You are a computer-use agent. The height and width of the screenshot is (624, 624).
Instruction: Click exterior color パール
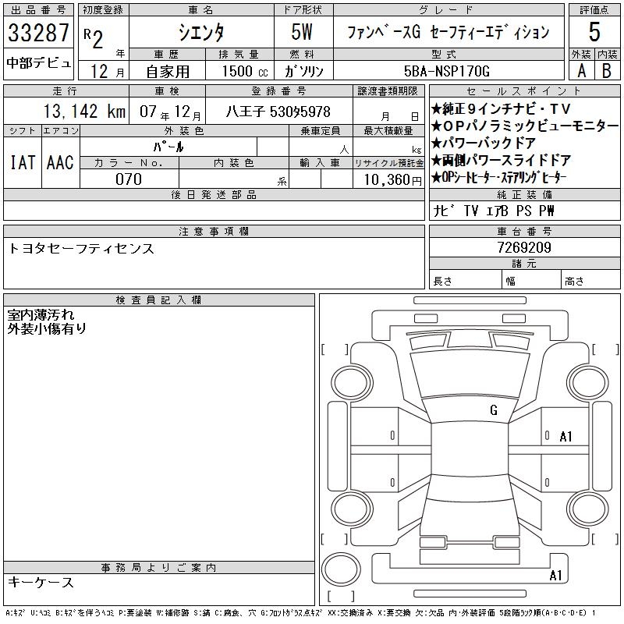click(x=168, y=147)
